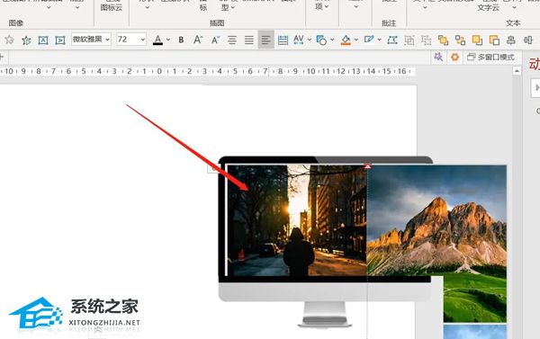Select the city street photo on the slide
Image resolution: width=540 pixels, height=339 pixels.
click(297, 220)
